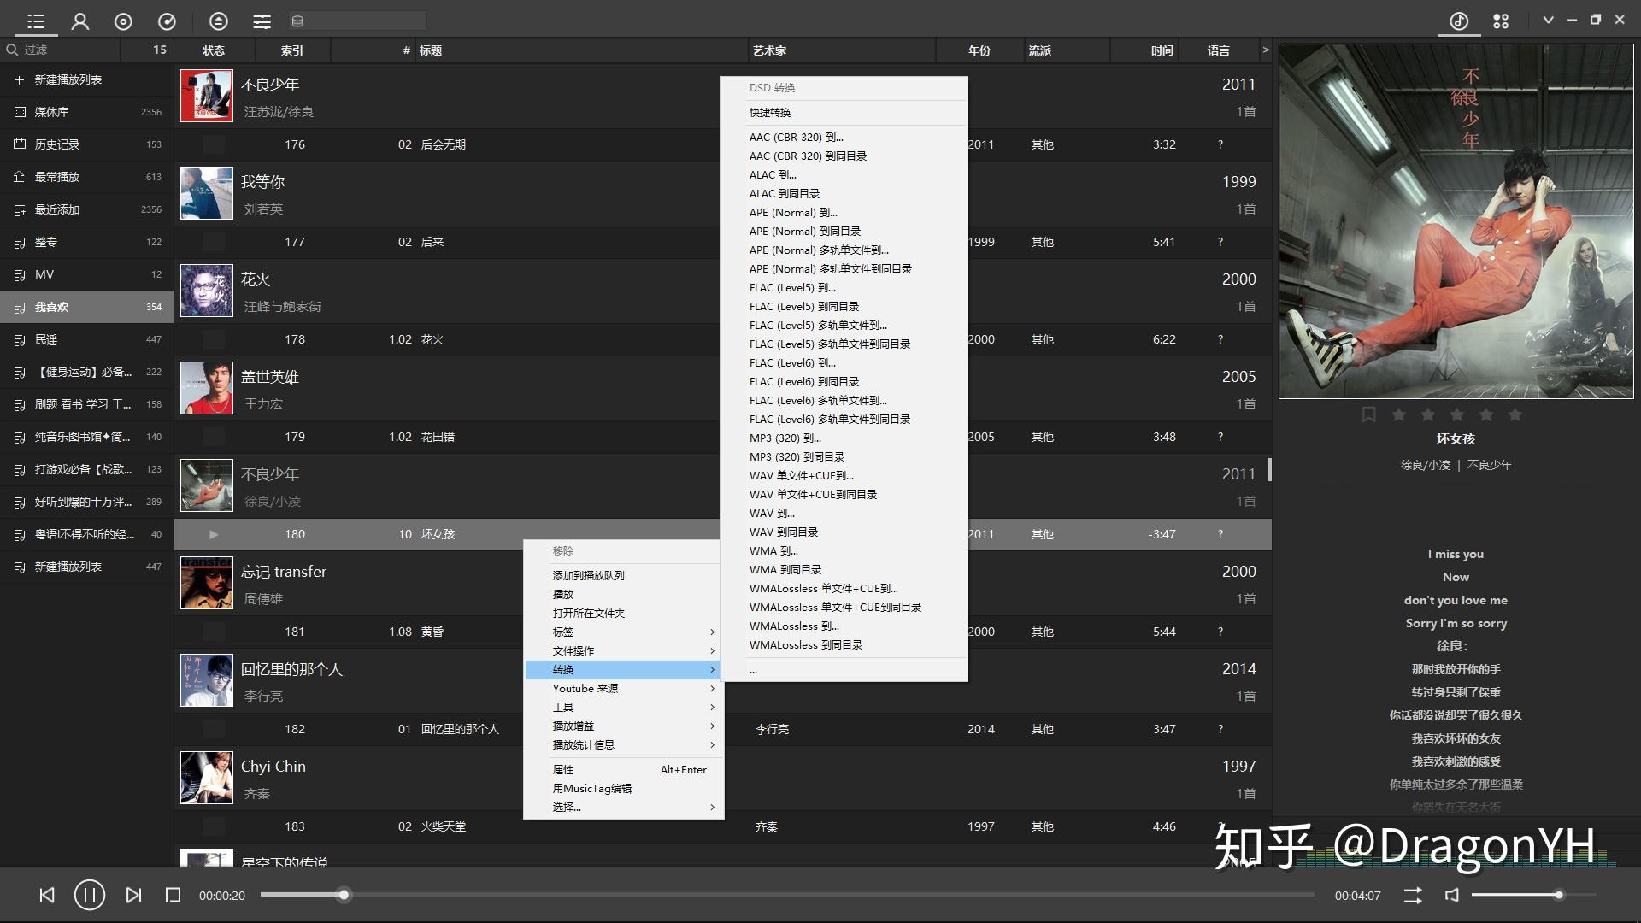Screen dimensions: 1641x923
Task: Mute the volume using the speaker icon
Action: click(1452, 895)
